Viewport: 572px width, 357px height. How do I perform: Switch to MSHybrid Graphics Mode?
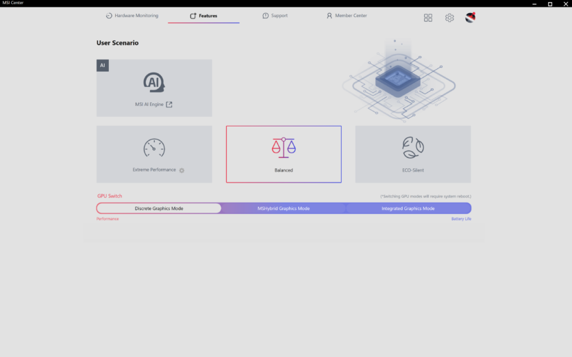[x=284, y=209]
